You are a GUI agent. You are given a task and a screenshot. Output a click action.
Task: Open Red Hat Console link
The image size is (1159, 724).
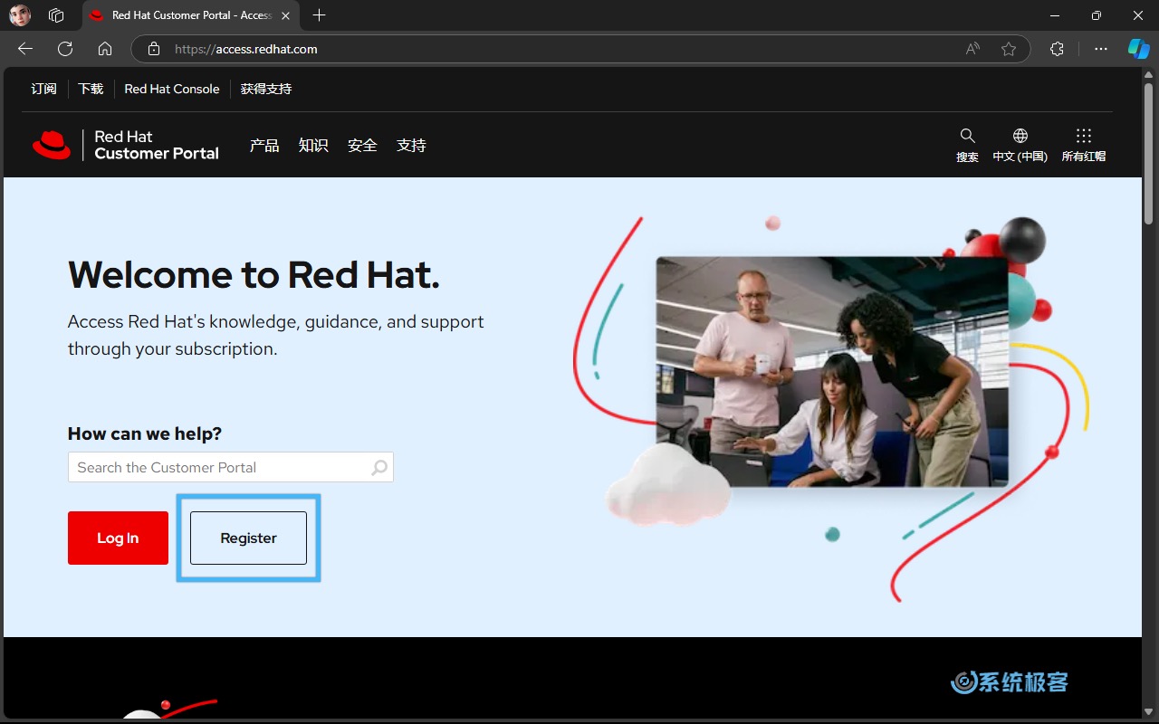coord(172,89)
